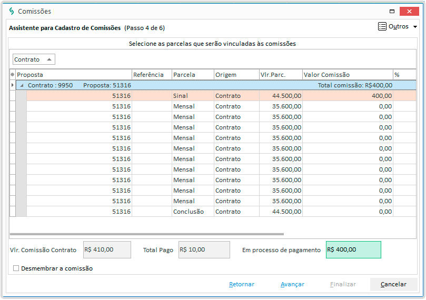The width and height of the screenshot is (426, 300).
Task: Open the Outros list icon menu
Action: click(x=382, y=26)
